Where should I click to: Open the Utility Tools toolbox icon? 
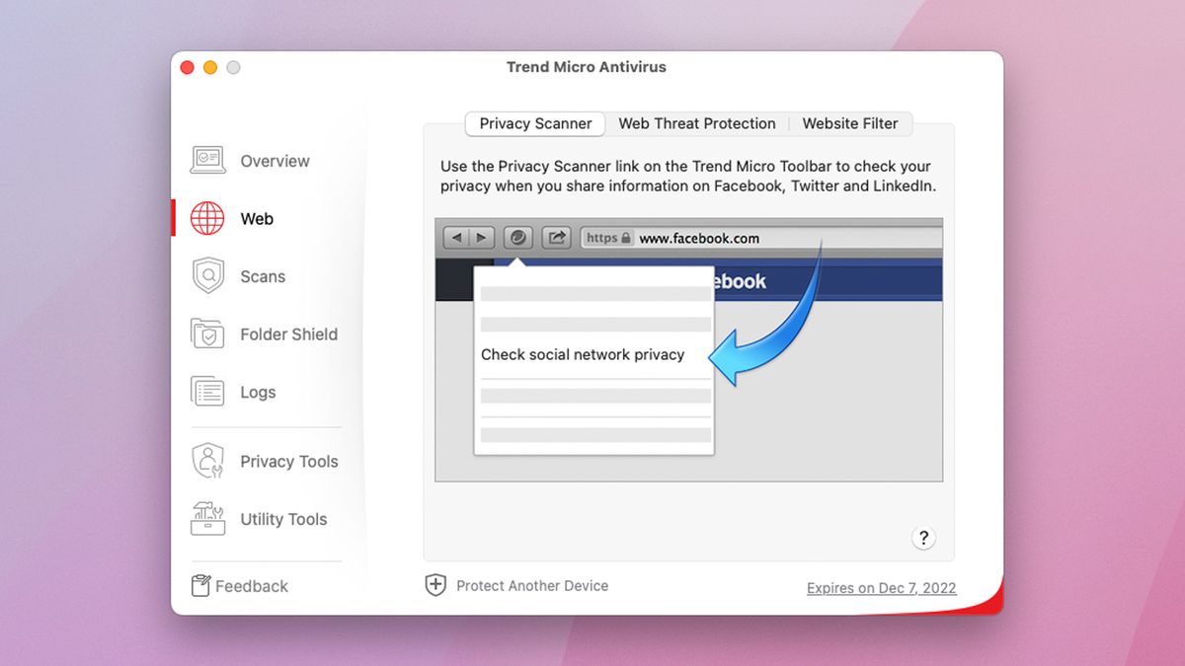pyautogui.click(x=207, y=518)
